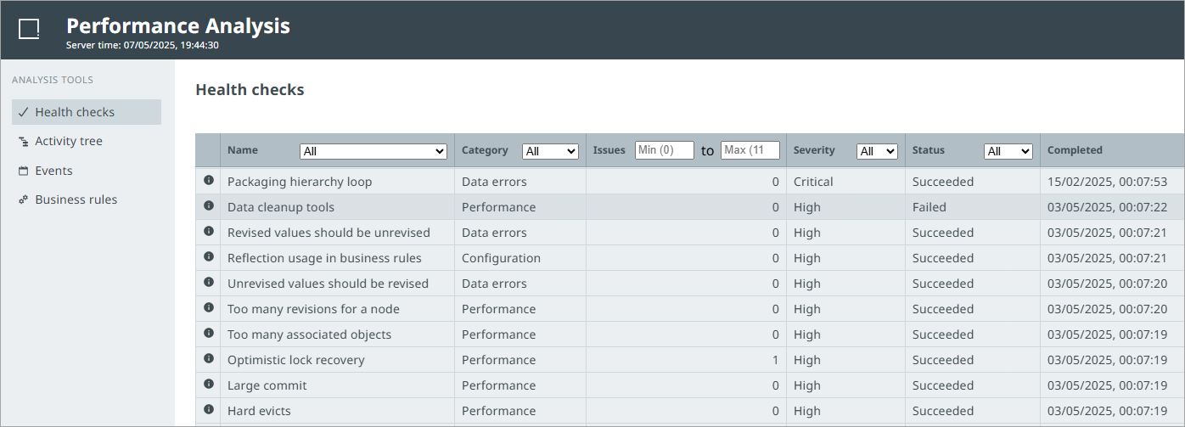
Task: Go to Business rules section
Action: pos(76,199)
